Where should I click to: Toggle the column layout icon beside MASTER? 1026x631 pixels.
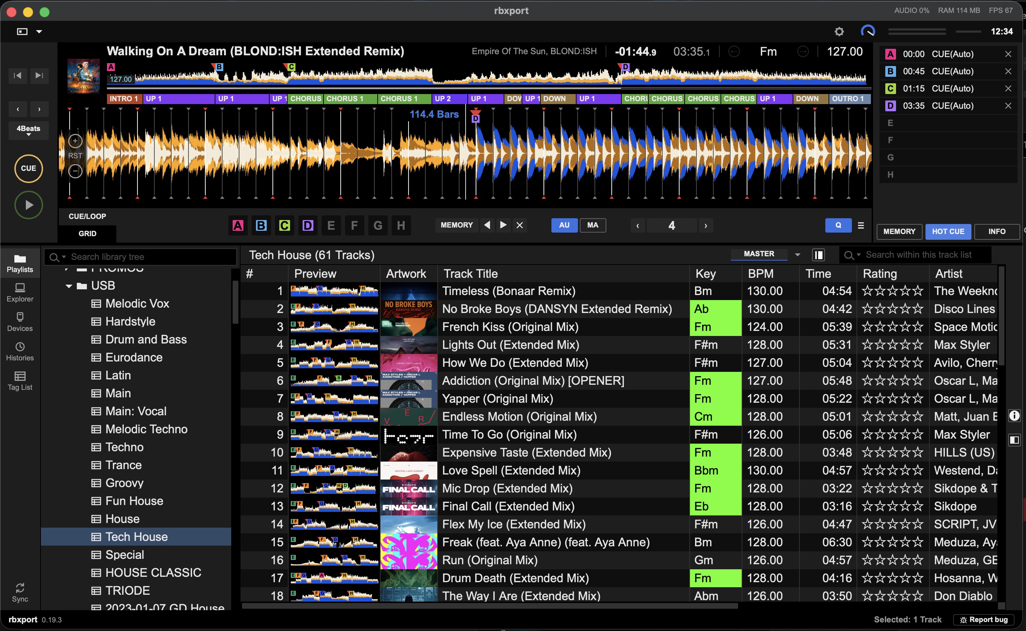[819, 254]
